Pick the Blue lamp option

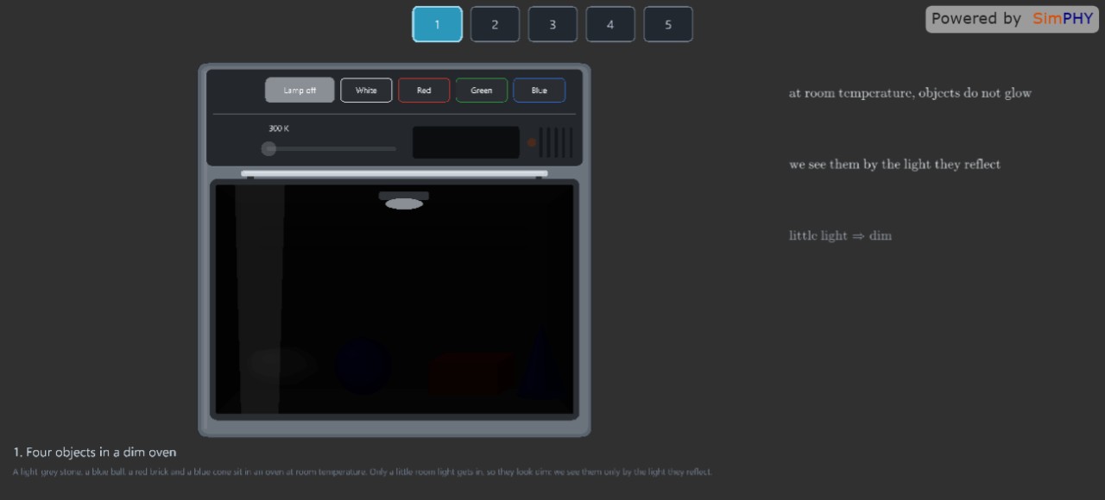pos(540,91)
